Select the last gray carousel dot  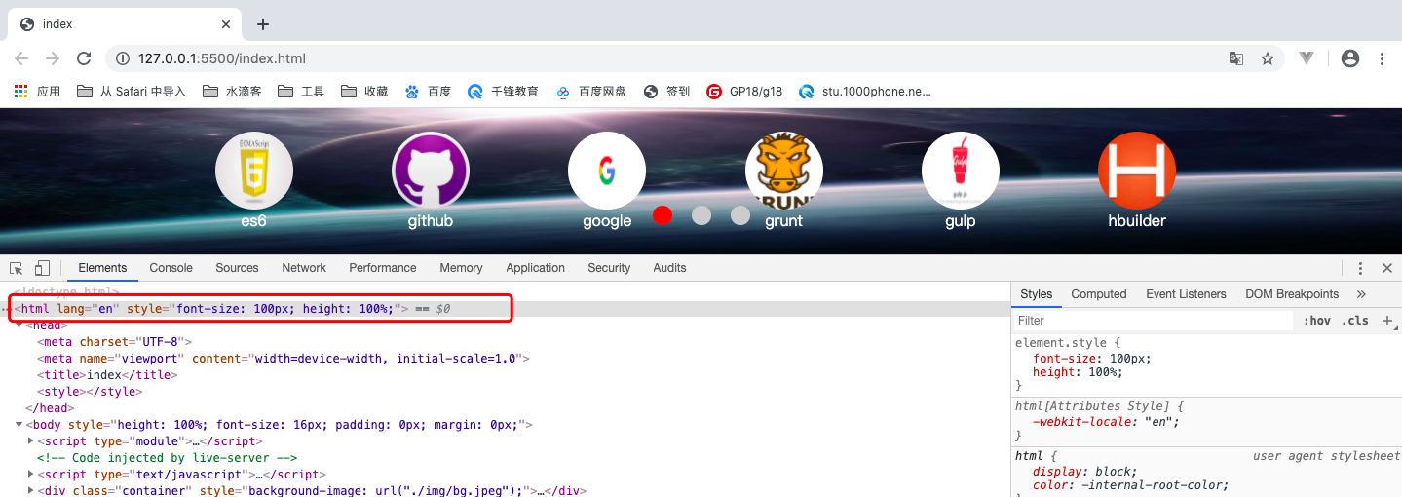(x=740, y=215)
